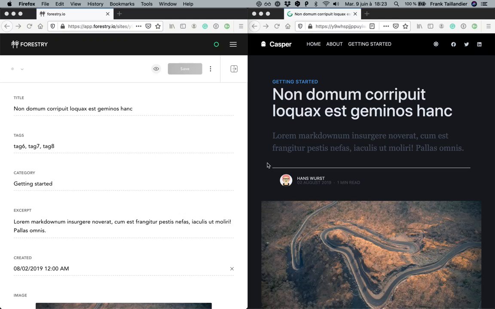This screenshot has width=495, height=309.
Task: Click the exit-editor arrow icon in Forestry
Action: pos(234,69)
